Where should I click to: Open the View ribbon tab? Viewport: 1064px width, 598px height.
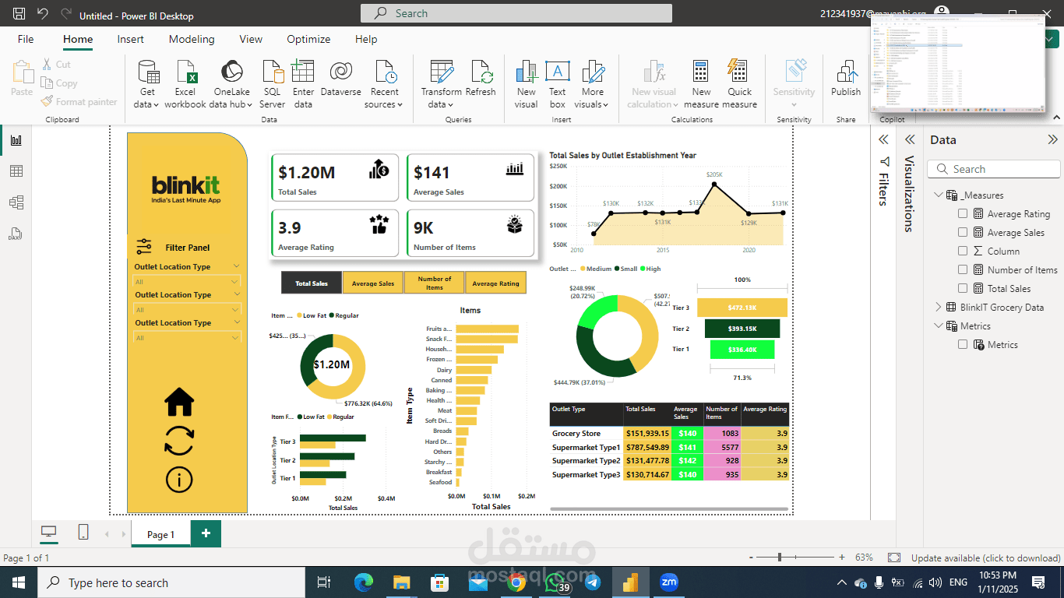251,39
